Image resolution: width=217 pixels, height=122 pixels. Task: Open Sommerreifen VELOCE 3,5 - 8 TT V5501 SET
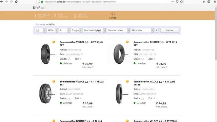(x=81, y=44)
